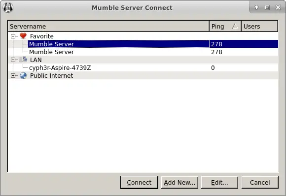This screenshot has width=286, height=196.
Task: Sort by Users column header
Action: tap(260, 26)
